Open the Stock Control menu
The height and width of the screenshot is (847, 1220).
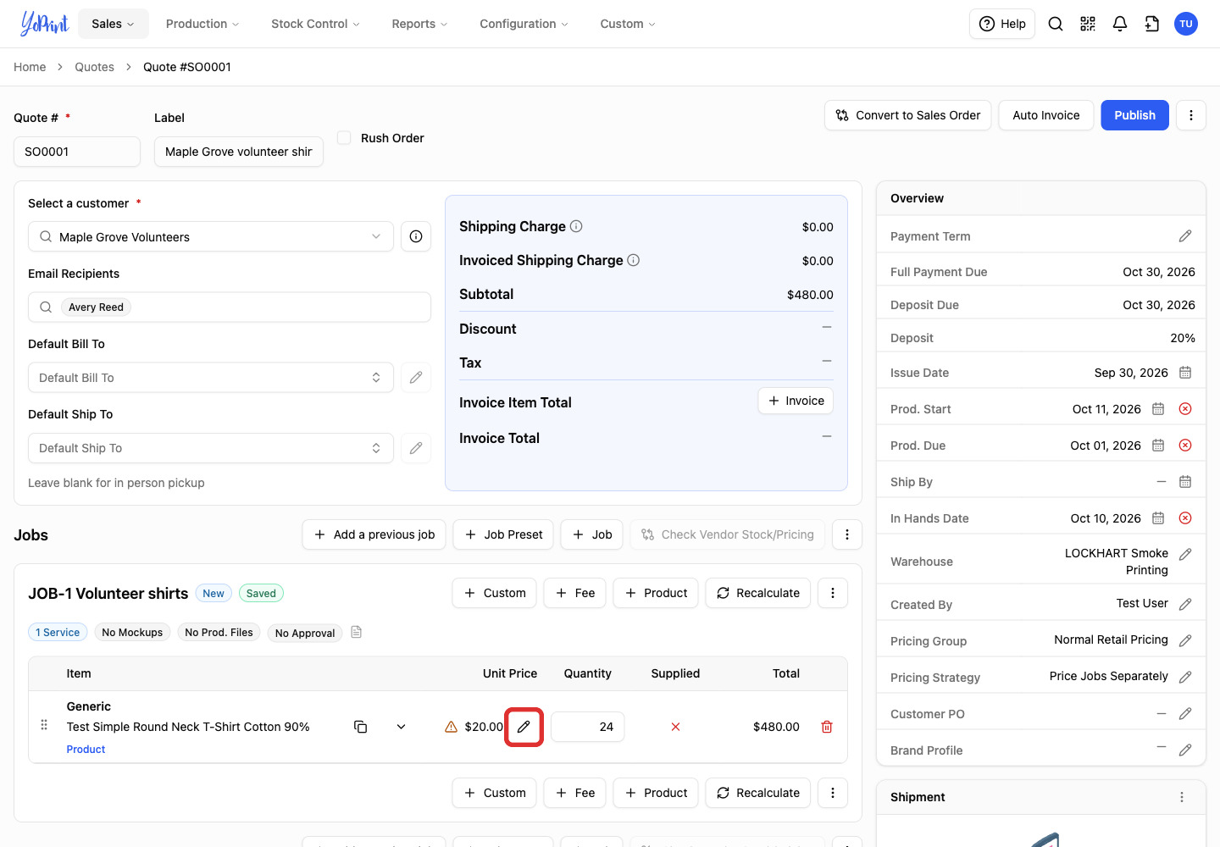315,24
